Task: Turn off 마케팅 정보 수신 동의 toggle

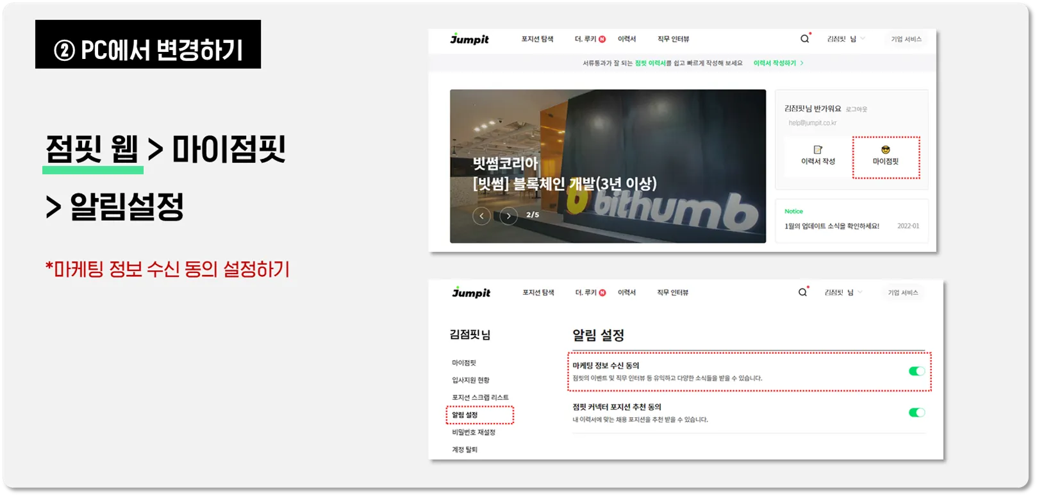Action: tap(917, 371)
